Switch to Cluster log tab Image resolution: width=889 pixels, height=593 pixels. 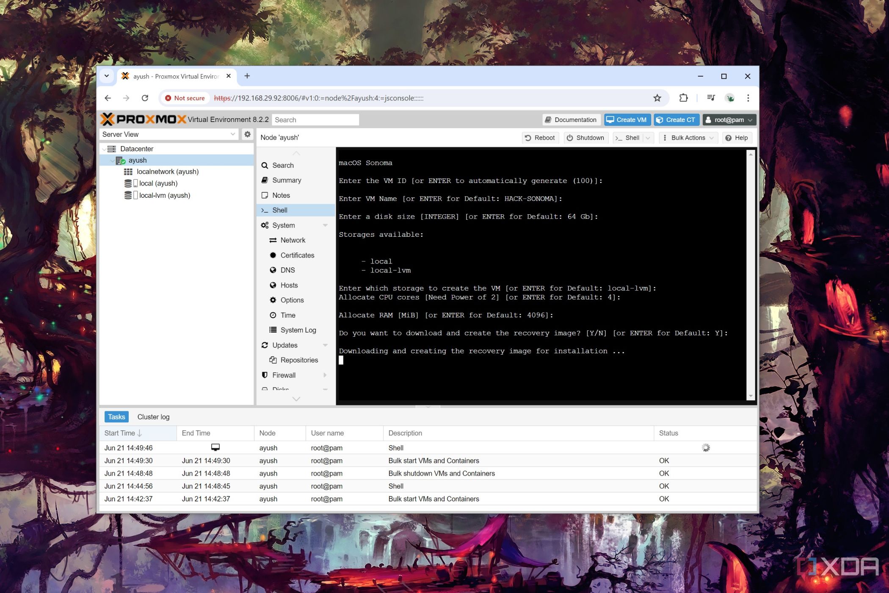(x=153, y=416)
